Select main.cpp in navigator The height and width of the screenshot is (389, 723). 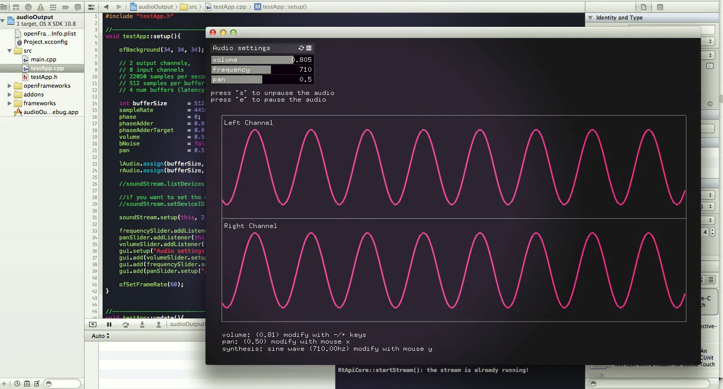[x=42, y=59]
